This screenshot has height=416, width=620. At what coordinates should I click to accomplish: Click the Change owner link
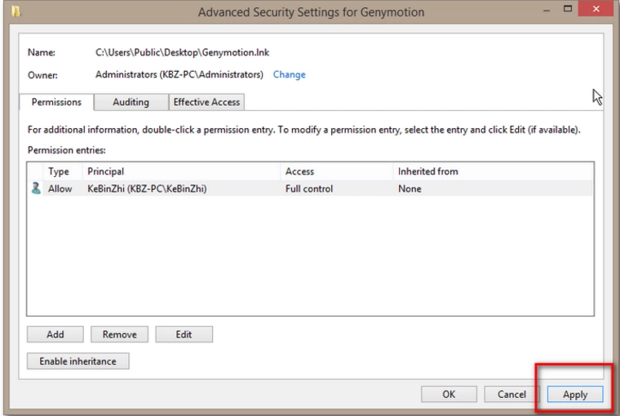coord(289,75)
